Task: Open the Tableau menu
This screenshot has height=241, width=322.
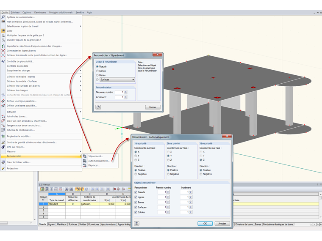Action: (x=15, y=13)
